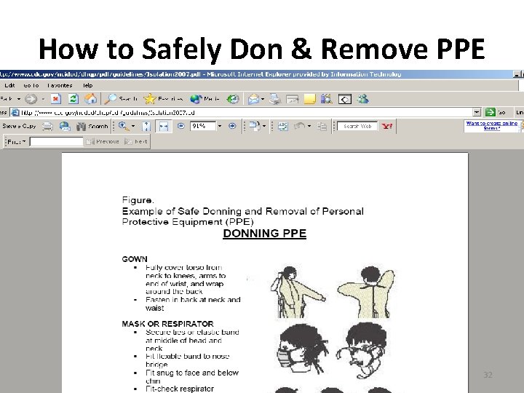Expand the page copy tool dropdown arrow
The height and width of the screenshot is (393, 524).
[264, 126]
